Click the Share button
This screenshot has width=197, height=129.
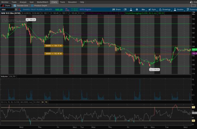(x=116, y=9)
